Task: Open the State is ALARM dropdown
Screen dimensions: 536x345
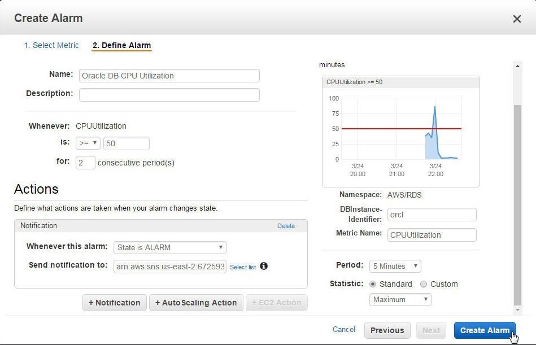Action: 170,247
